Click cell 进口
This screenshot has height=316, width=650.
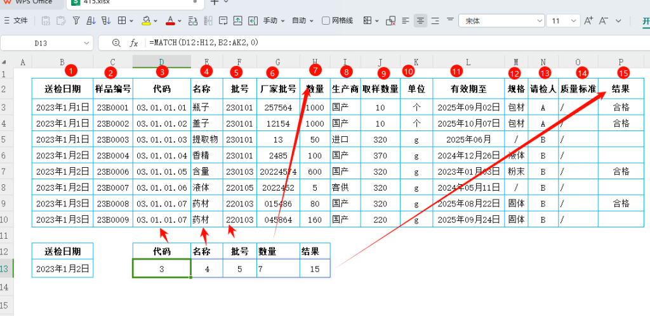(346, 140)
